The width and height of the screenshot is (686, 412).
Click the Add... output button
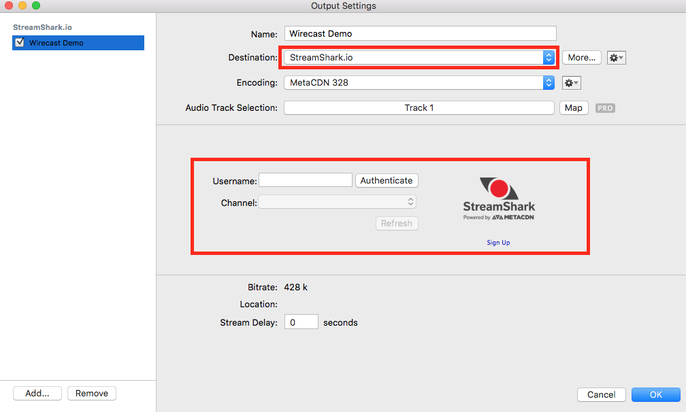(37, 393)
